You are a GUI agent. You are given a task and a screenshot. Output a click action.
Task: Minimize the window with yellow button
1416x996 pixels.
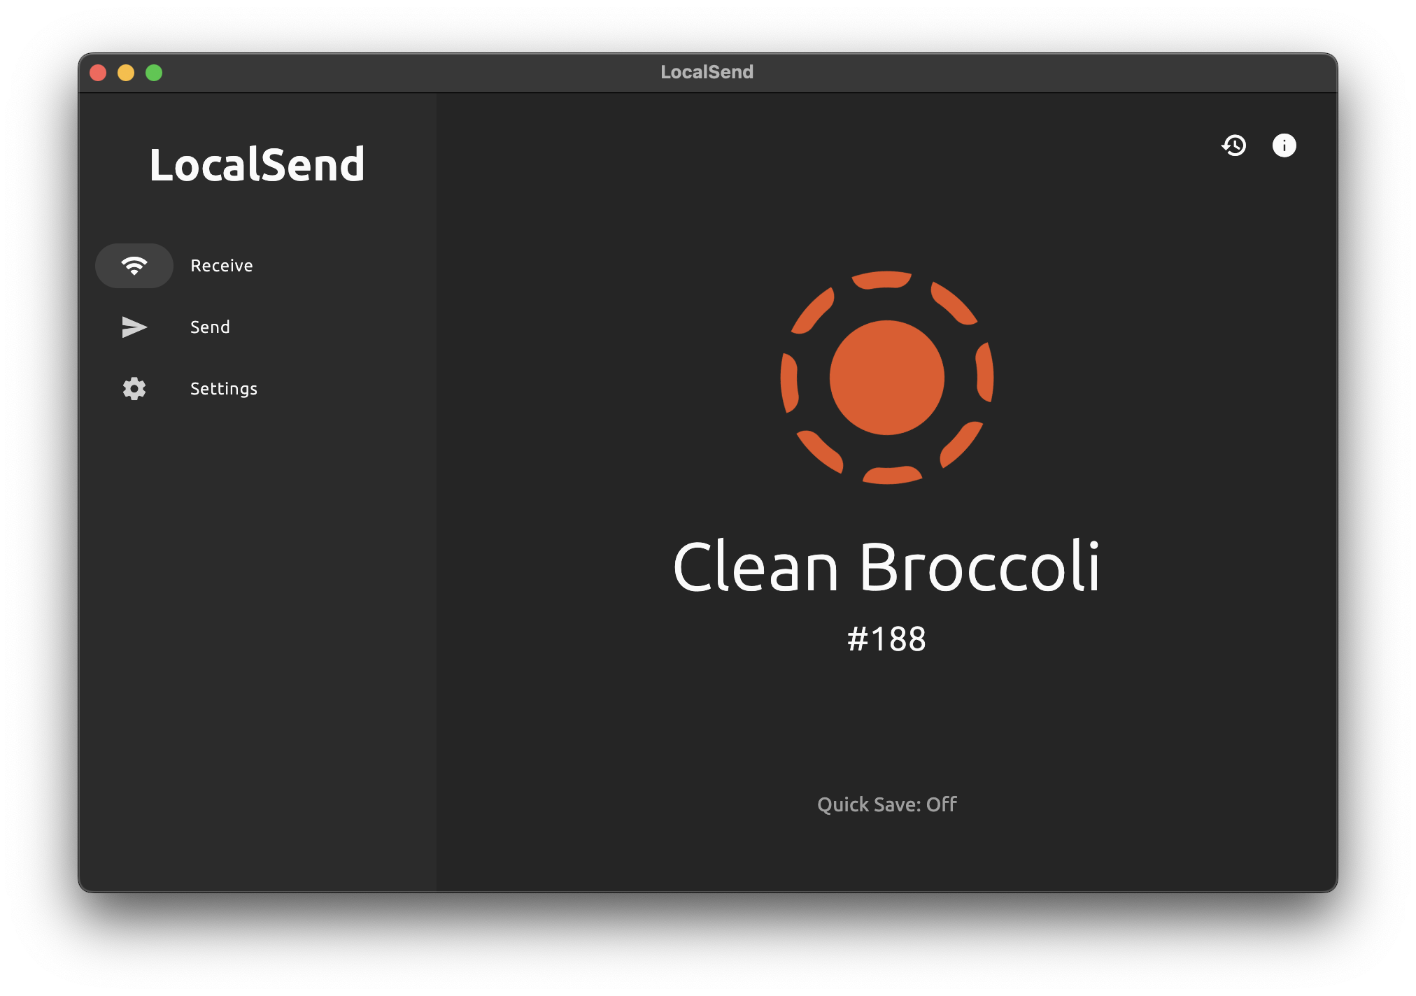[126, 73]
